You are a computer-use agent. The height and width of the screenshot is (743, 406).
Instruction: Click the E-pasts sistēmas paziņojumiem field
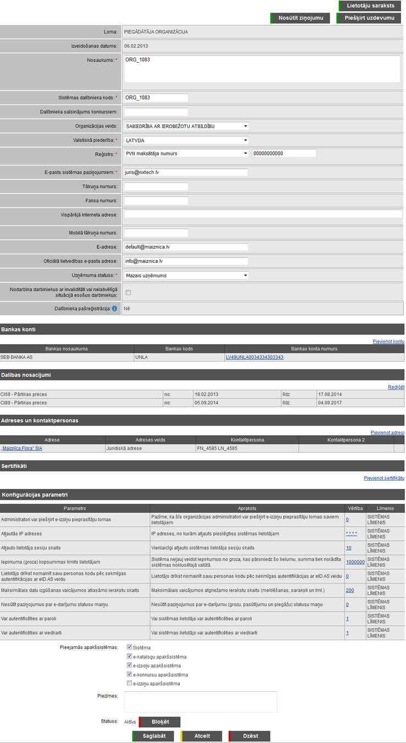point(186,172)
